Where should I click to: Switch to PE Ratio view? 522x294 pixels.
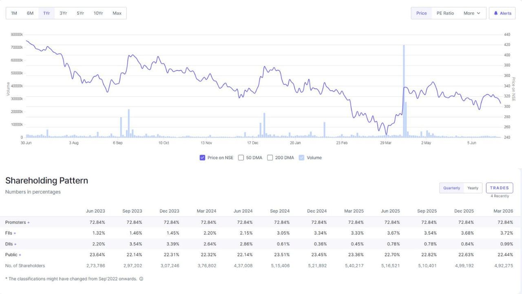[445, 13]
